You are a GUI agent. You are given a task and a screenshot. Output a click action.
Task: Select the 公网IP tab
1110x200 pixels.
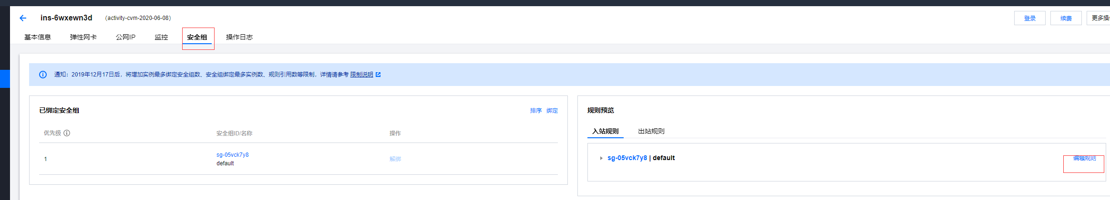click(x=125, y=37)
